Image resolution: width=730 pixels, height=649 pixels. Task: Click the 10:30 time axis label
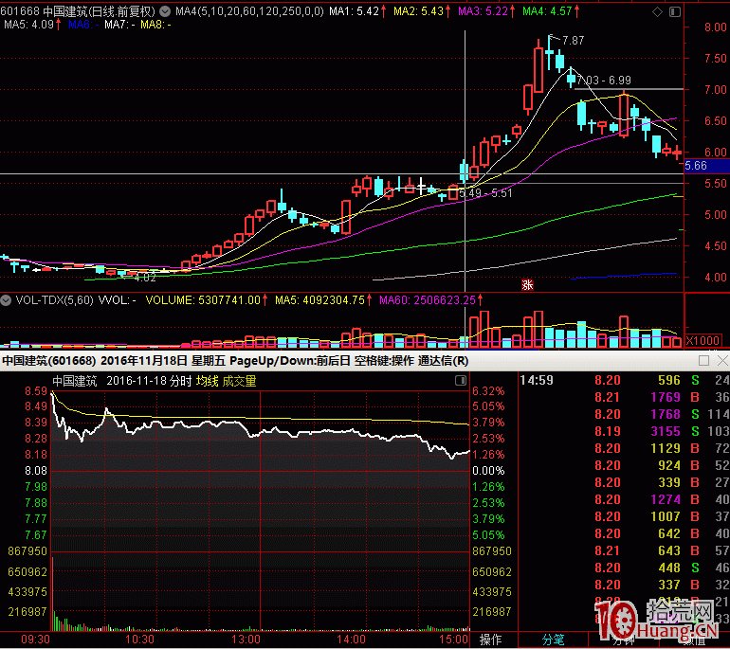click(x=139, y=640)
